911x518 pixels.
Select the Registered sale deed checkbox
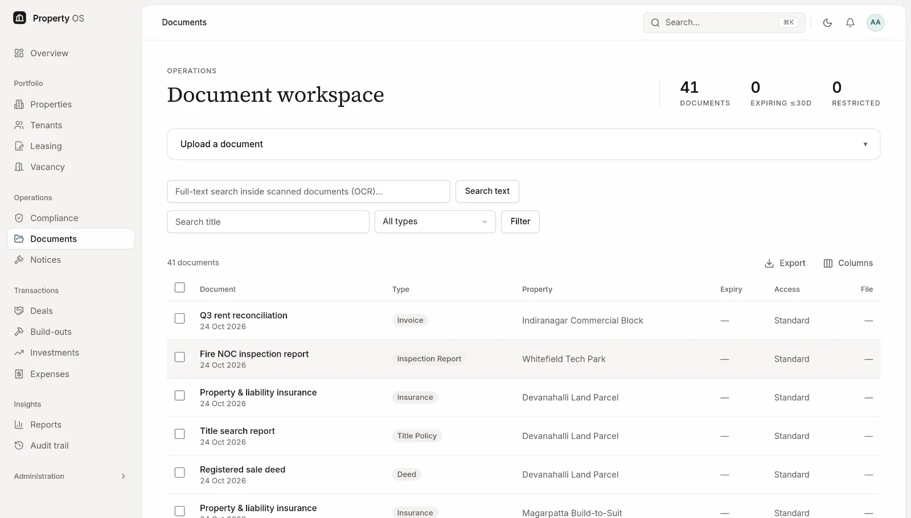click(x=179, y=473)
